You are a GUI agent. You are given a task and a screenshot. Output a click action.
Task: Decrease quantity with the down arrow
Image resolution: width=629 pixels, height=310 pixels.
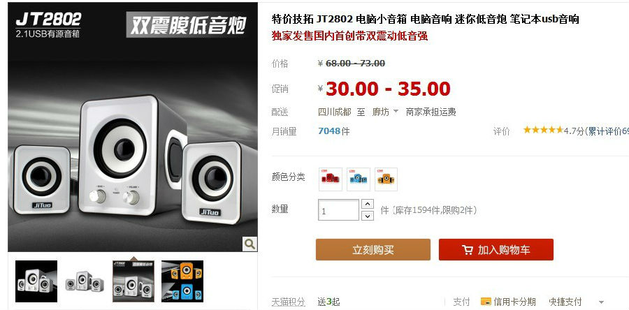(368, 216)
